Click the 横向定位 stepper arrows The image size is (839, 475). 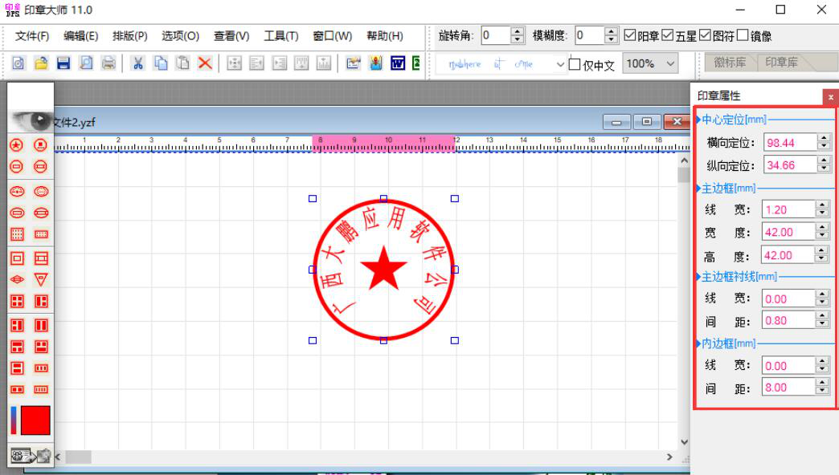824,142
